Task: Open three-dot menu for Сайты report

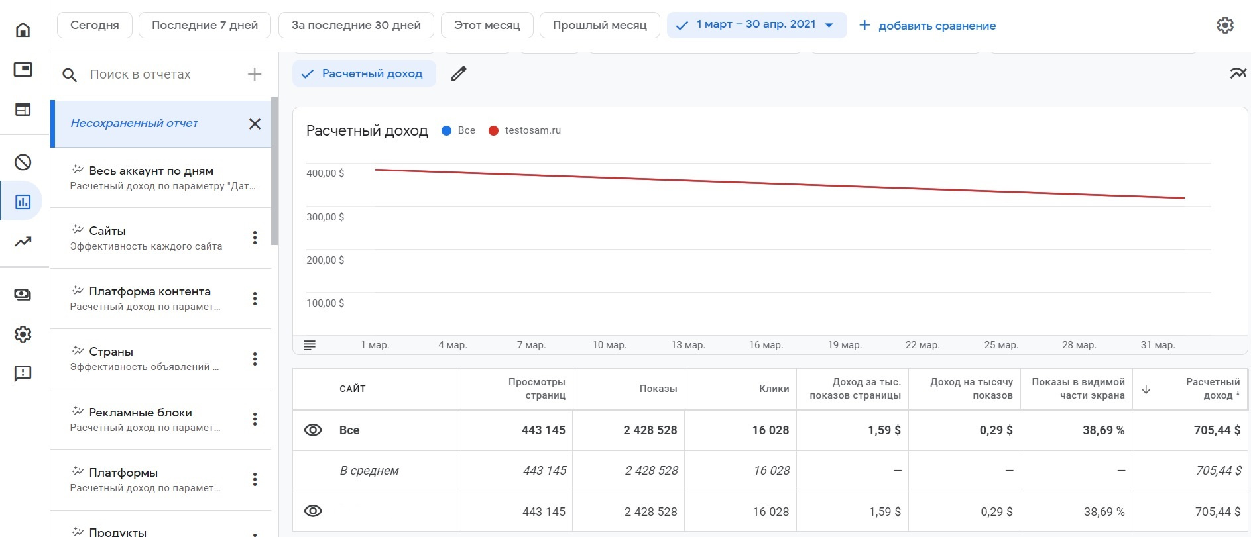Action: pos(255,238)
